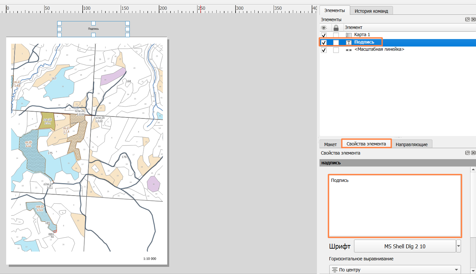Click the lock icon column header

[x=336, y=27]
